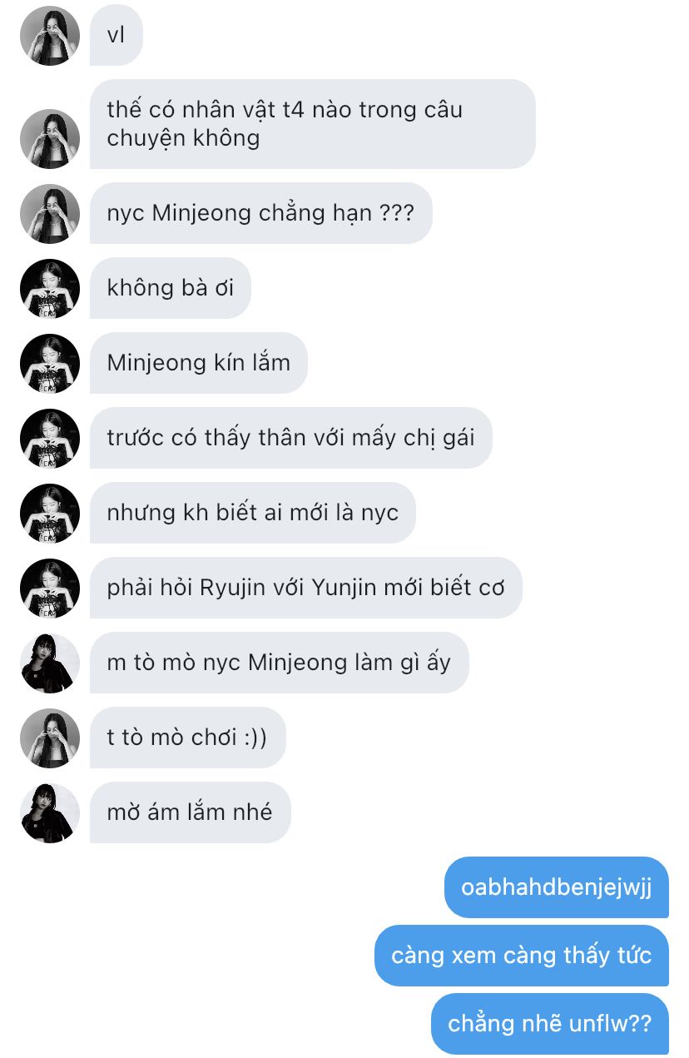Tap avatar next to 'trước có thấy thân' message
The height and width of the screenshot is (1058, 689).
point(50,439)
